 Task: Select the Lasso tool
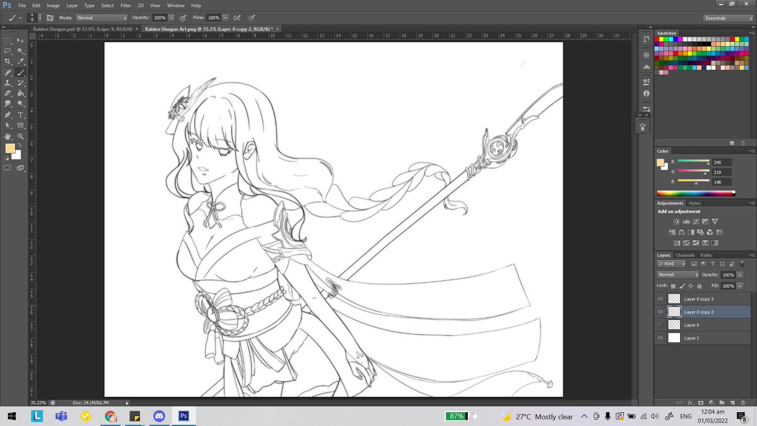(8, 51)
